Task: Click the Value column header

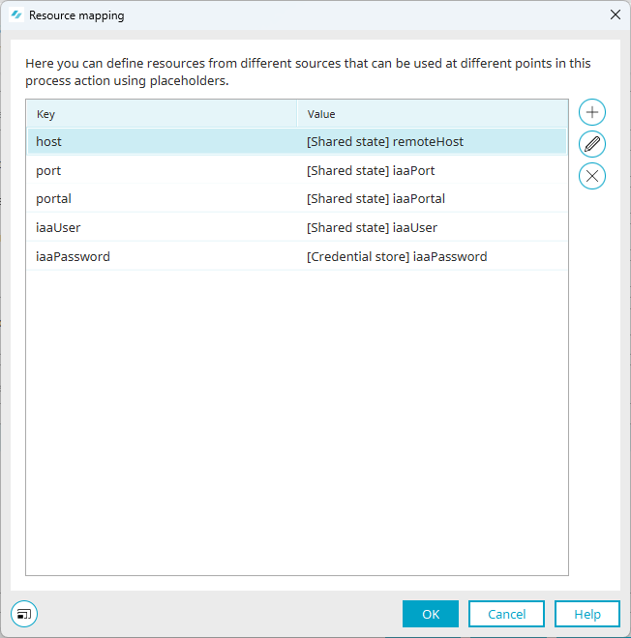Action: [x=433, y=114]
